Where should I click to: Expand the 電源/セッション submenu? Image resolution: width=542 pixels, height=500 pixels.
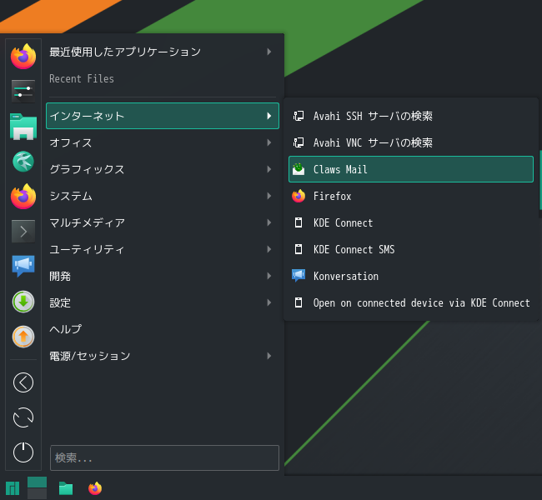pyautogui.click(x=163, y=356)
